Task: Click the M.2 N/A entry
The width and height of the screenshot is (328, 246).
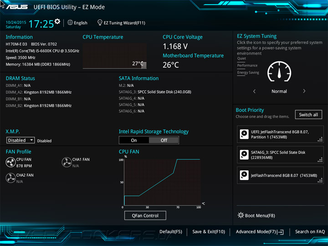Action: pyautogui.click(x=126, y=86)
